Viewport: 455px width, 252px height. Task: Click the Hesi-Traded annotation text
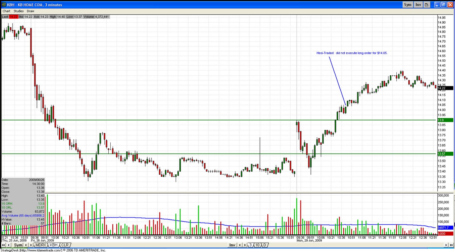point(352,53)
